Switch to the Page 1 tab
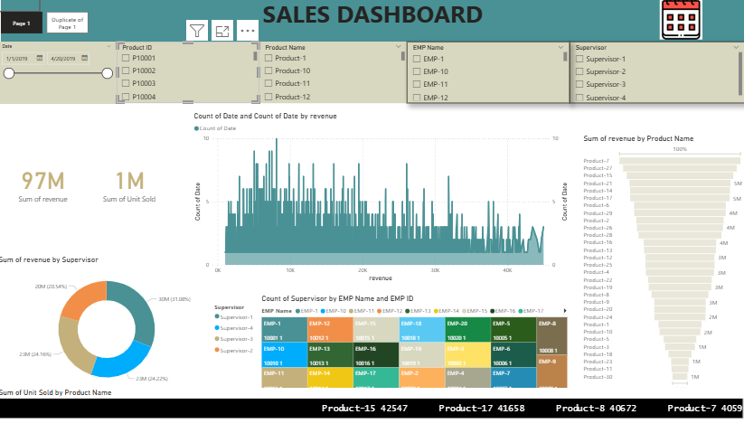Screen dimensions: 744x433 click(x=21, y=22)
